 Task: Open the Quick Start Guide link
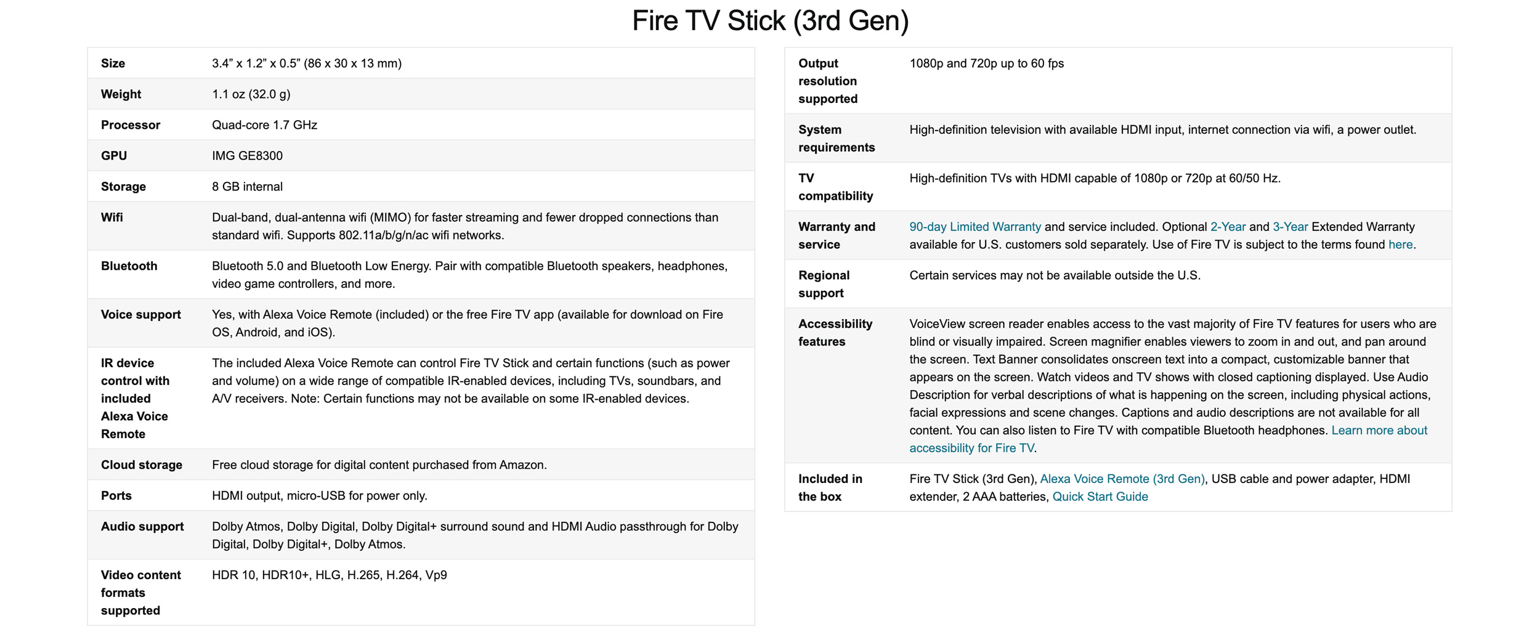click(x=1100, y=497)
